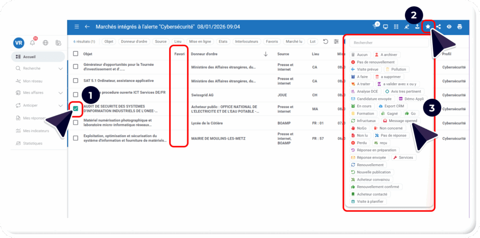The image size is (480, 238).
Task: Select Mes indicateurs in the sidebar
Action: (36, 131)
